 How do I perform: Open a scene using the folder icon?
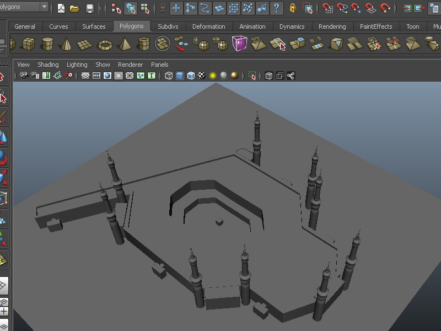tap(75, 8)
